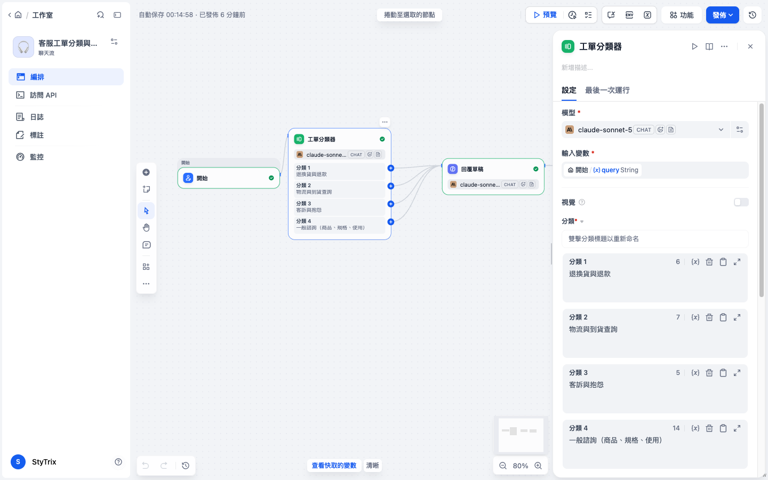768x480 pixels.
Task: Delete 分類 2 with trash icon
Action: (709, 317)
